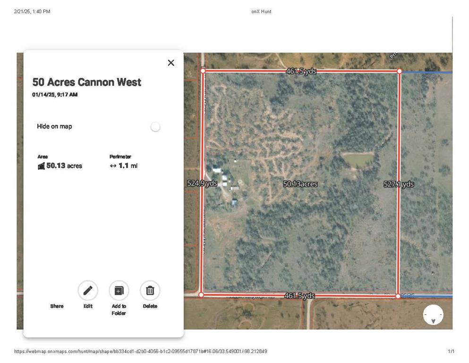469x363 pixels.
Task: Click the northwest corner vertex of the red boundary
Action: pos(203,70)
